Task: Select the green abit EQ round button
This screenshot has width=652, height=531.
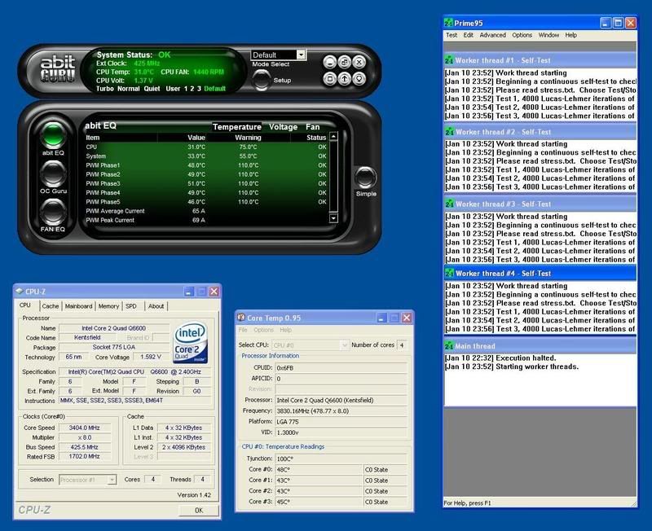Action: pos(53,135)
